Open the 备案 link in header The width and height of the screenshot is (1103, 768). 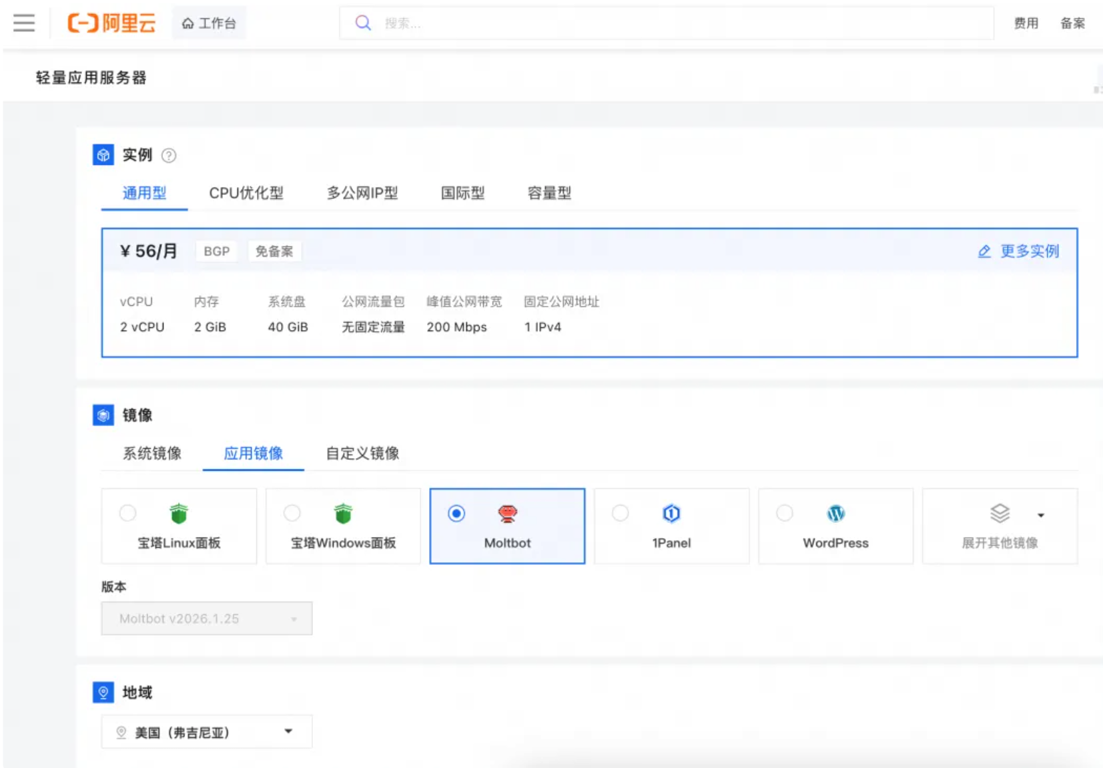click(x=1073, y=23)
